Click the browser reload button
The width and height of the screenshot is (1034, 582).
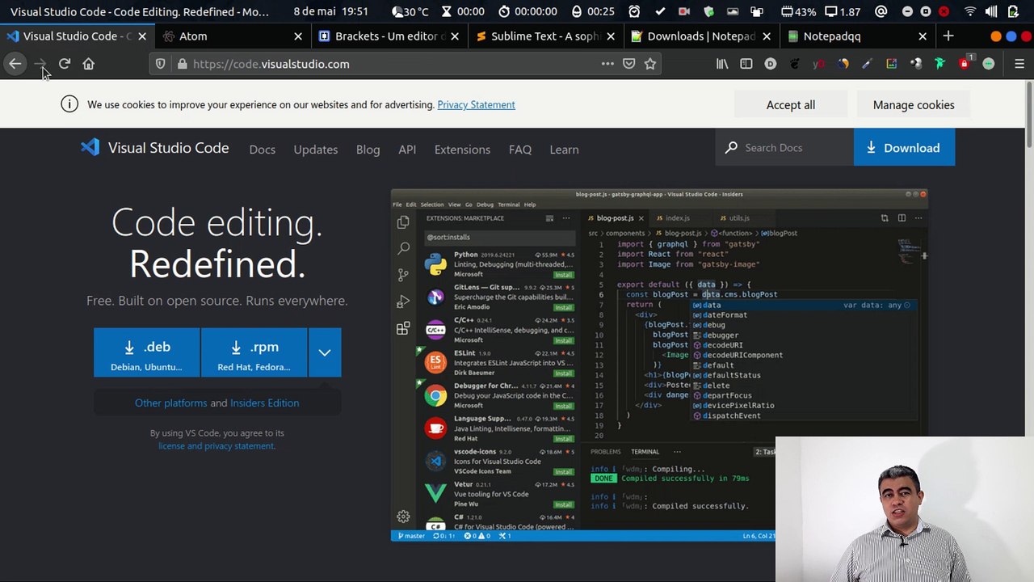[x=65, y=64]
